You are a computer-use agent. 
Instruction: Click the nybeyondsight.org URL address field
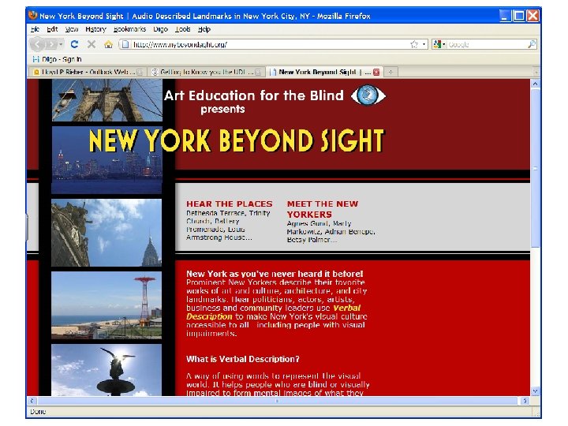pos(270,44)
